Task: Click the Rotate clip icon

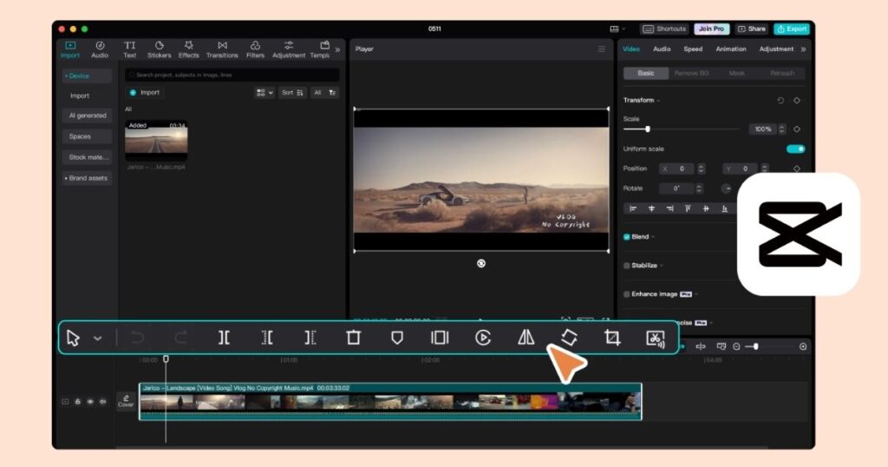Action: [x=569, y=338]
